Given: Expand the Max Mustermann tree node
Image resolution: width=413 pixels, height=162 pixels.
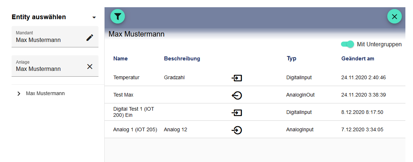Looking at the screenshot, I should 19,94.
